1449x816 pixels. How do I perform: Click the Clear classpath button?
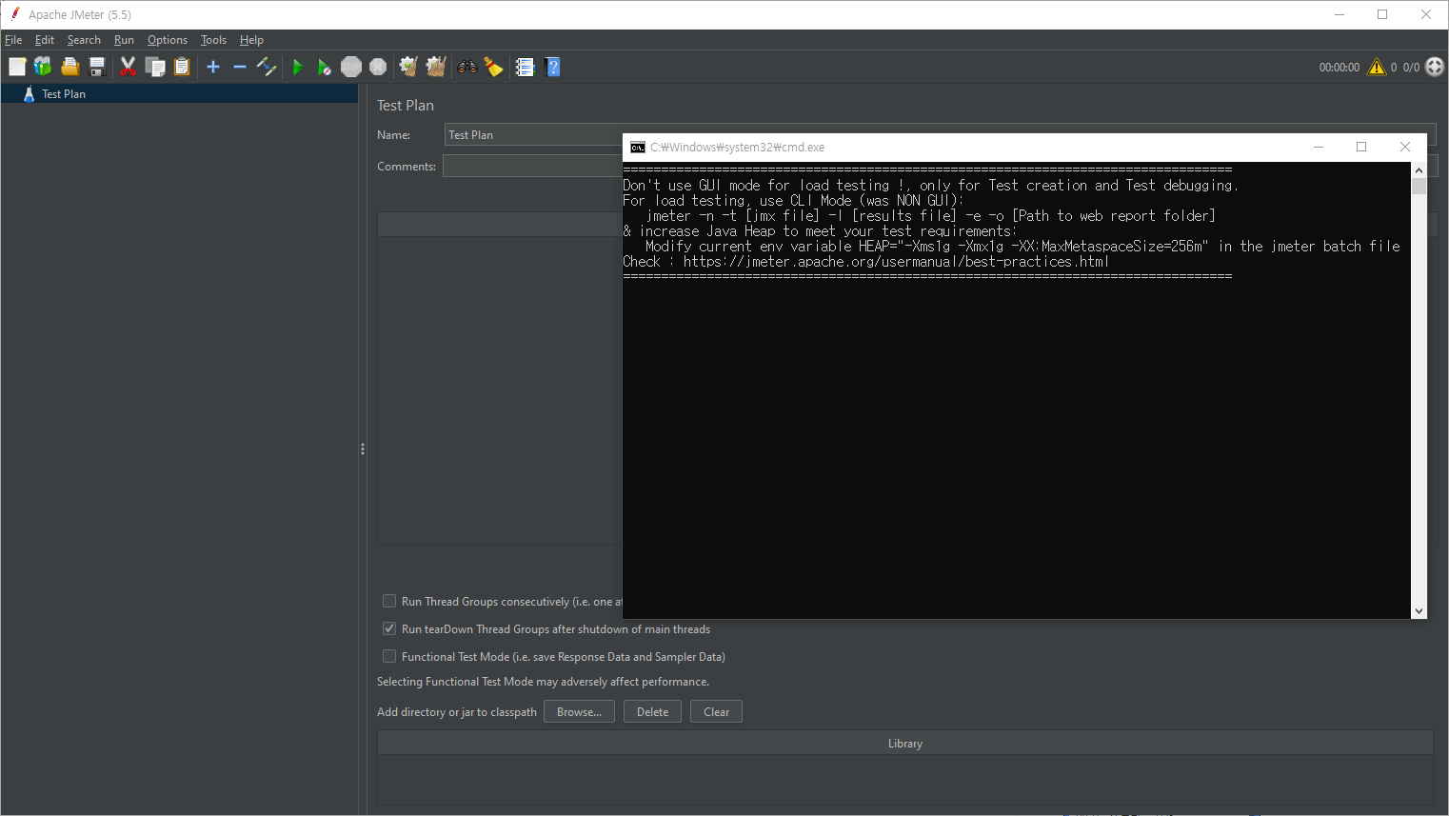point(716,711)
